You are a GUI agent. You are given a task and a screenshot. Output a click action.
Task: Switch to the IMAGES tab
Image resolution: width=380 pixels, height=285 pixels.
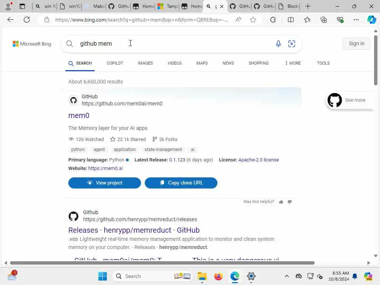[145, 63]
